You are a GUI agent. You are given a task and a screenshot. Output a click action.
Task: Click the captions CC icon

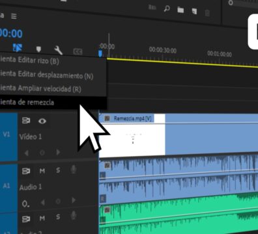click(78, 51)
